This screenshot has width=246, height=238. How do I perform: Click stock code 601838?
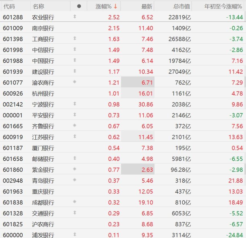(x=13, y=203)
